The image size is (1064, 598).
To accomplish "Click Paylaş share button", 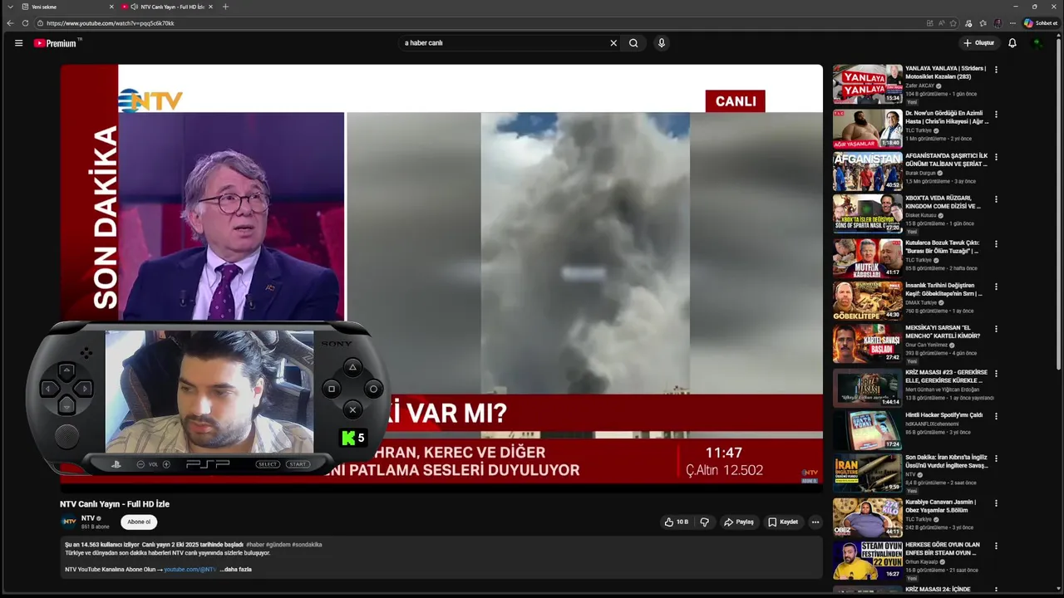I will coord(738,522).
